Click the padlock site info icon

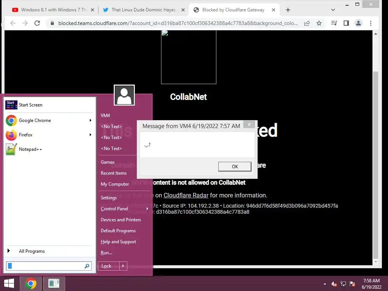click(x=52, y=23)
